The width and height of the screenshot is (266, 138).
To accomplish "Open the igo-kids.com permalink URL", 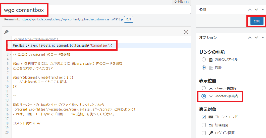I will pos(72,19).
